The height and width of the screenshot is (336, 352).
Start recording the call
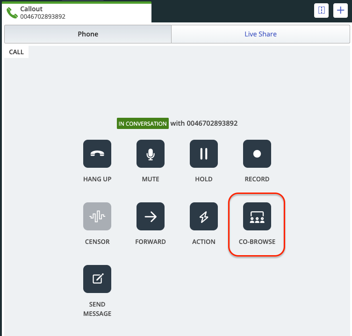[257, 154]
